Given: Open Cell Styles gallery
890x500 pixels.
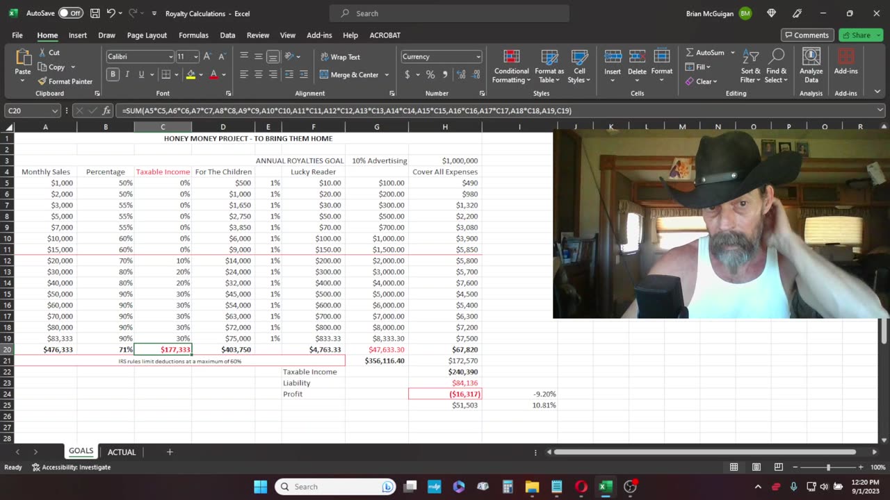Looking at the screenshot, I should (x=579, y=67).
